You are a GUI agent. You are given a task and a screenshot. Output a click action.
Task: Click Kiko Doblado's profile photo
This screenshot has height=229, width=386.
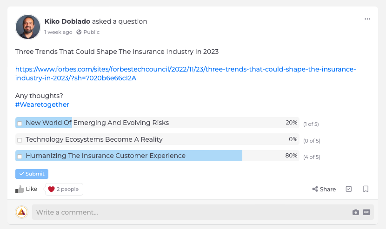coord(28,26)
